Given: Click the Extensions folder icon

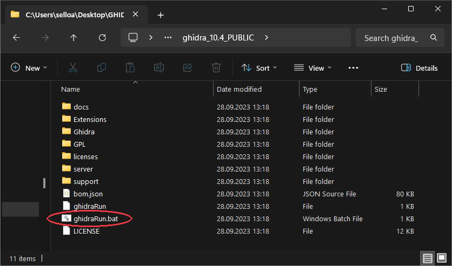Looking at the screenshot, I should pyautogui.click(x=67, y=119).
